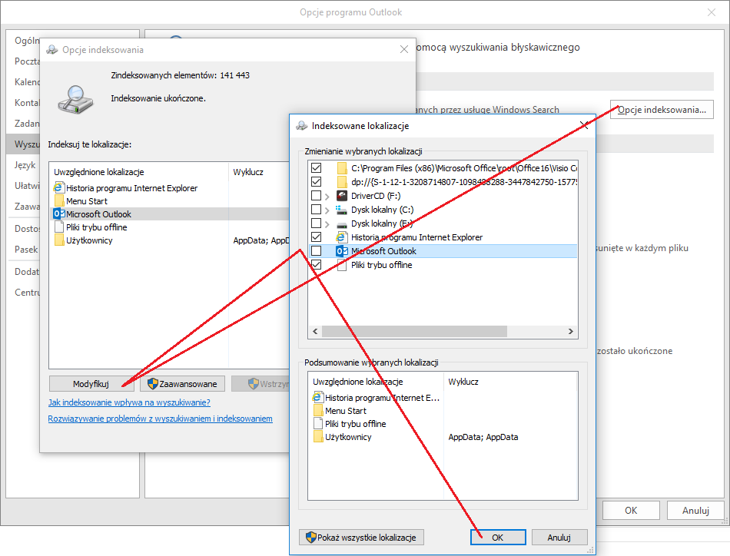The image size is (730, 556).
Task: Click the Menu Start folder icon in summary list
Action: pos(318,411)
